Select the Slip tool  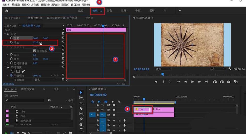(81, 113)
